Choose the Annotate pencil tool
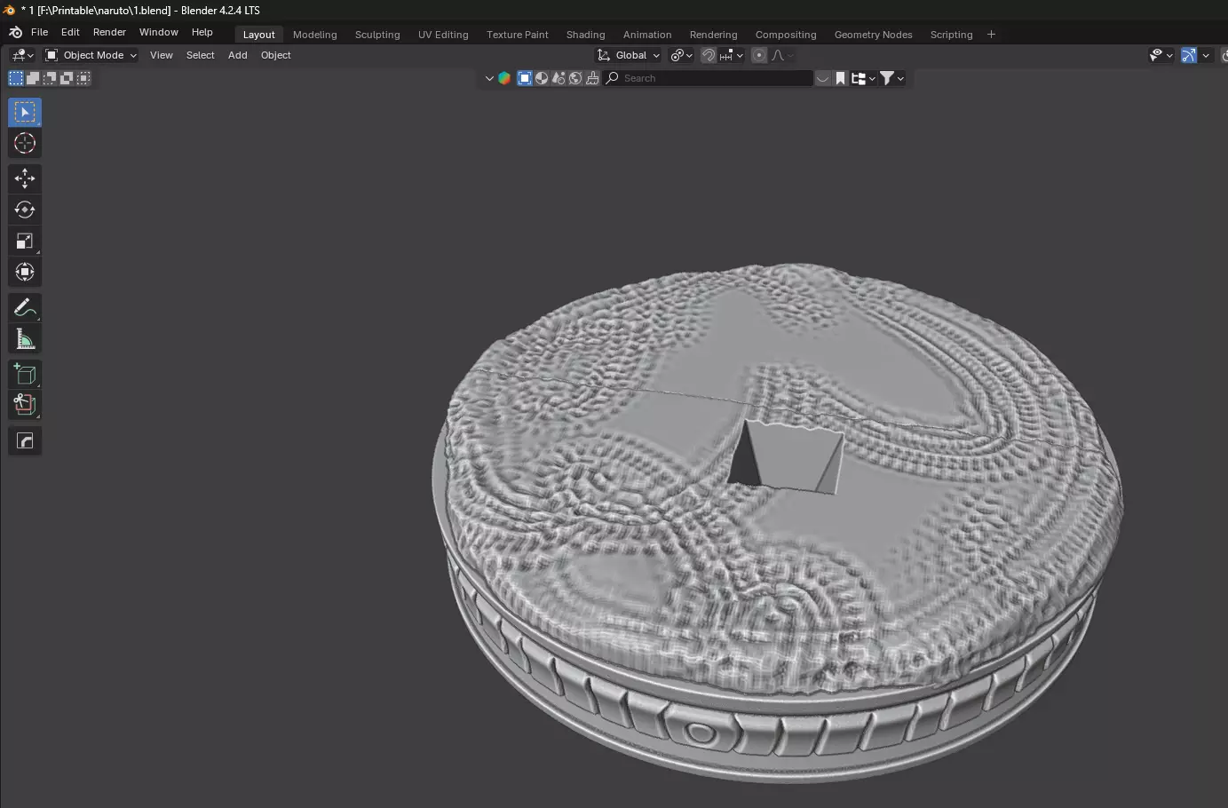 (x=25, y=307)
